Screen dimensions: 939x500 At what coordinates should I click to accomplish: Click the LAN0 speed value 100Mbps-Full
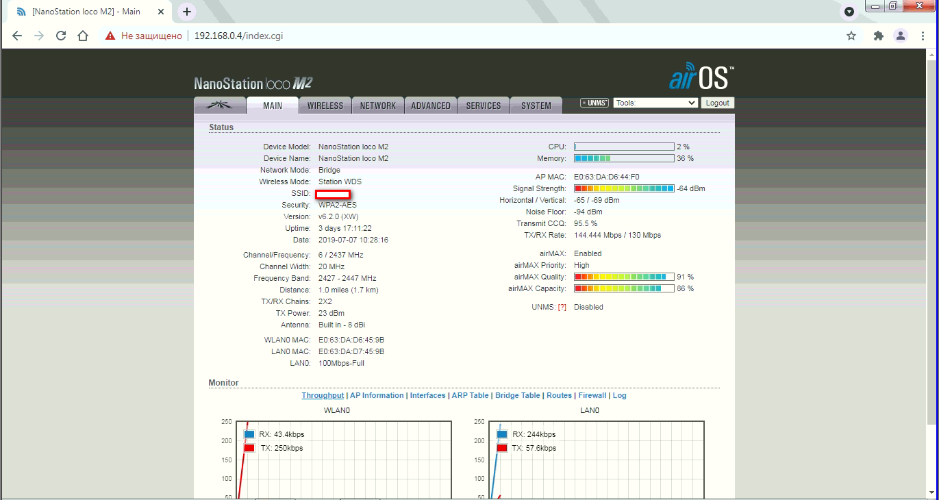pyautogui.click(x=341, y=363)
